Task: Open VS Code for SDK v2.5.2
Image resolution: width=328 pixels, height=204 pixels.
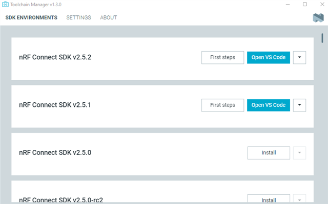Action: [x=269, y=57]
